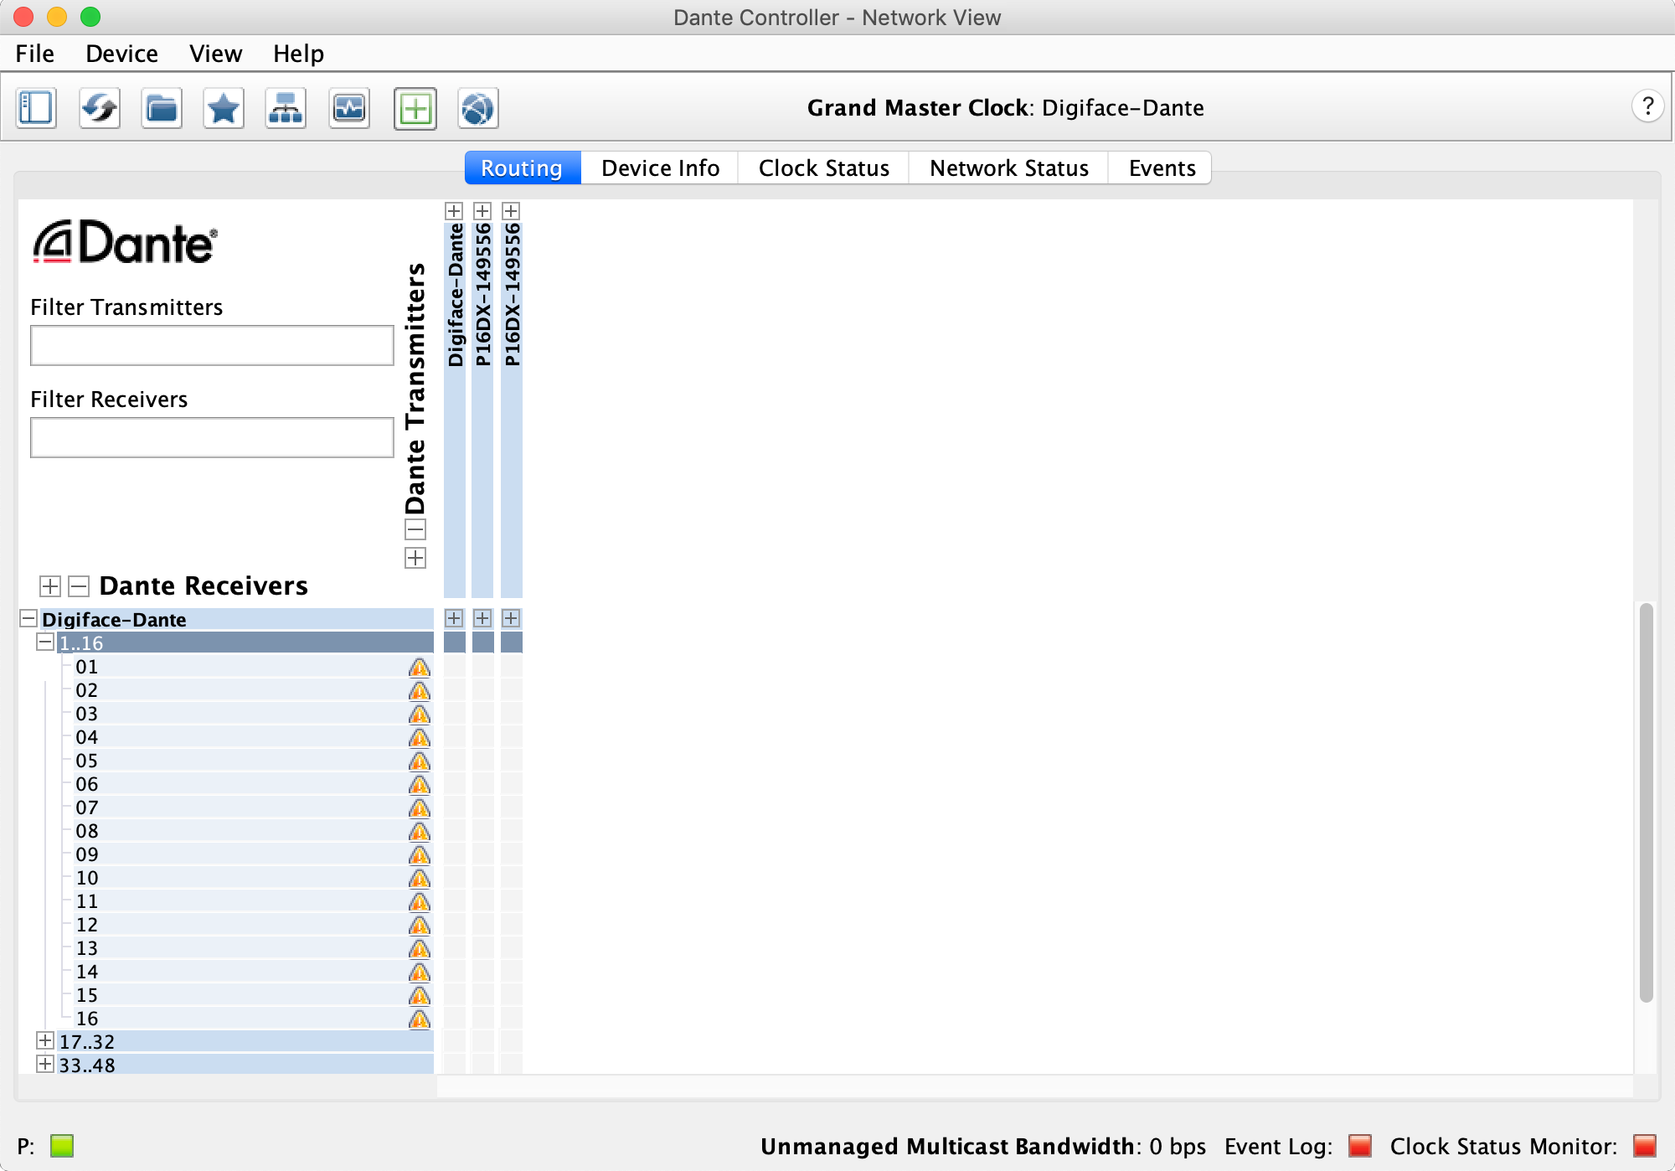Click the Event Log red indicator
1675x1171 pixels.
1360,1145
